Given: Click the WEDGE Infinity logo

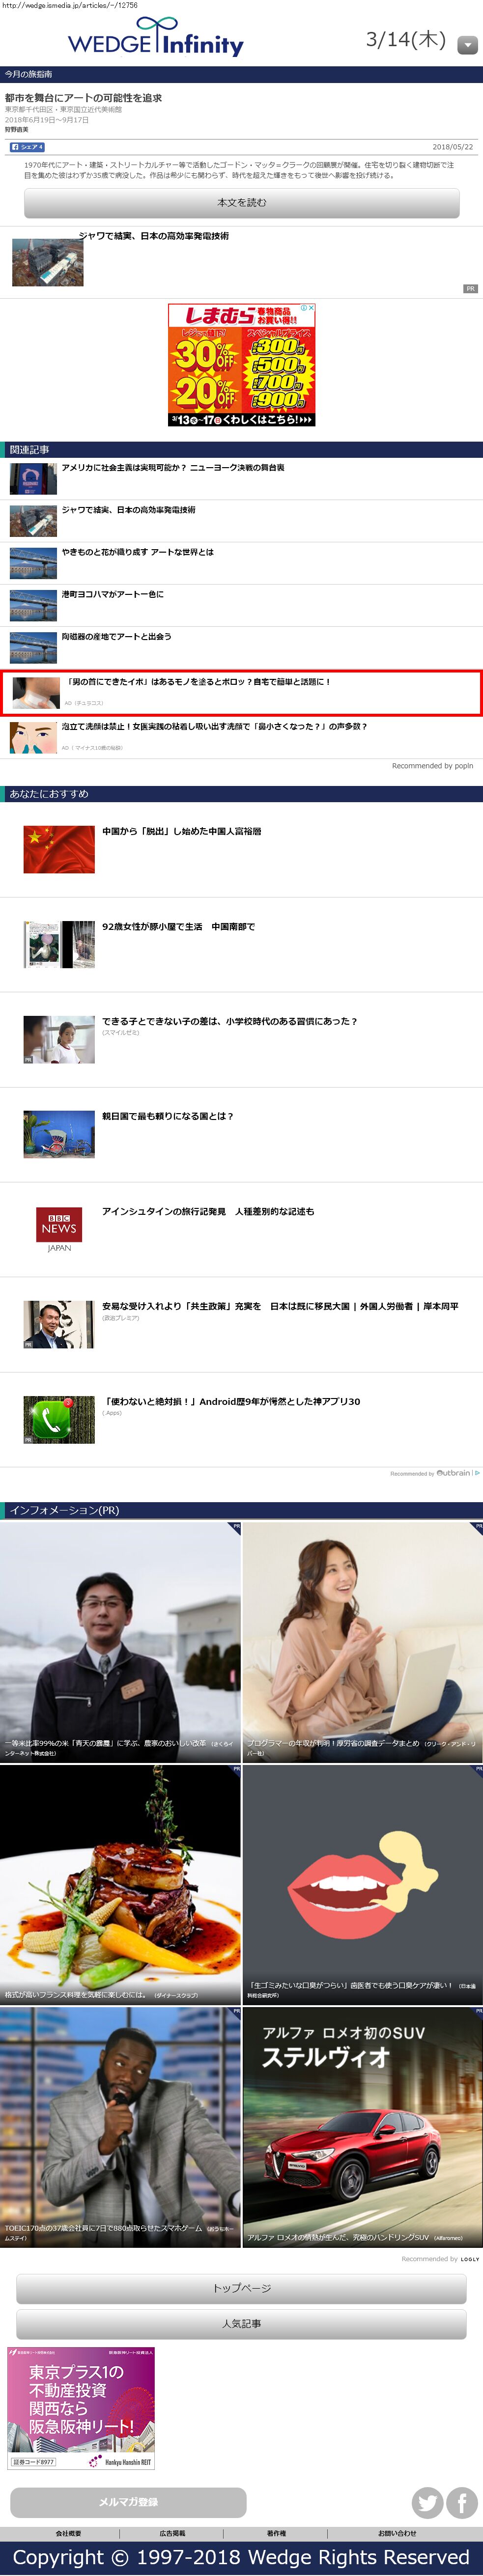Looking at the screenshot, I should [x=155, y=37].
